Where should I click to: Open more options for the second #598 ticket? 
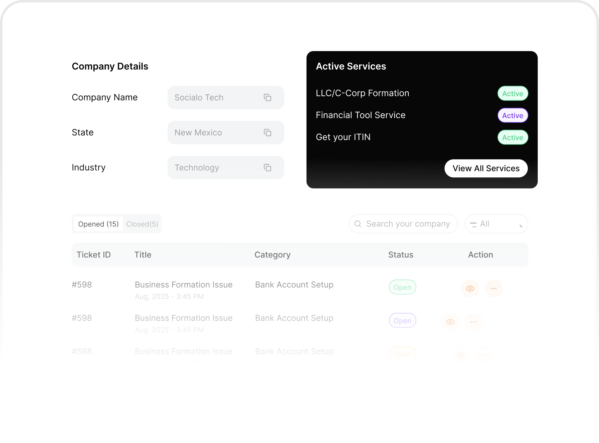click(474, 322)
